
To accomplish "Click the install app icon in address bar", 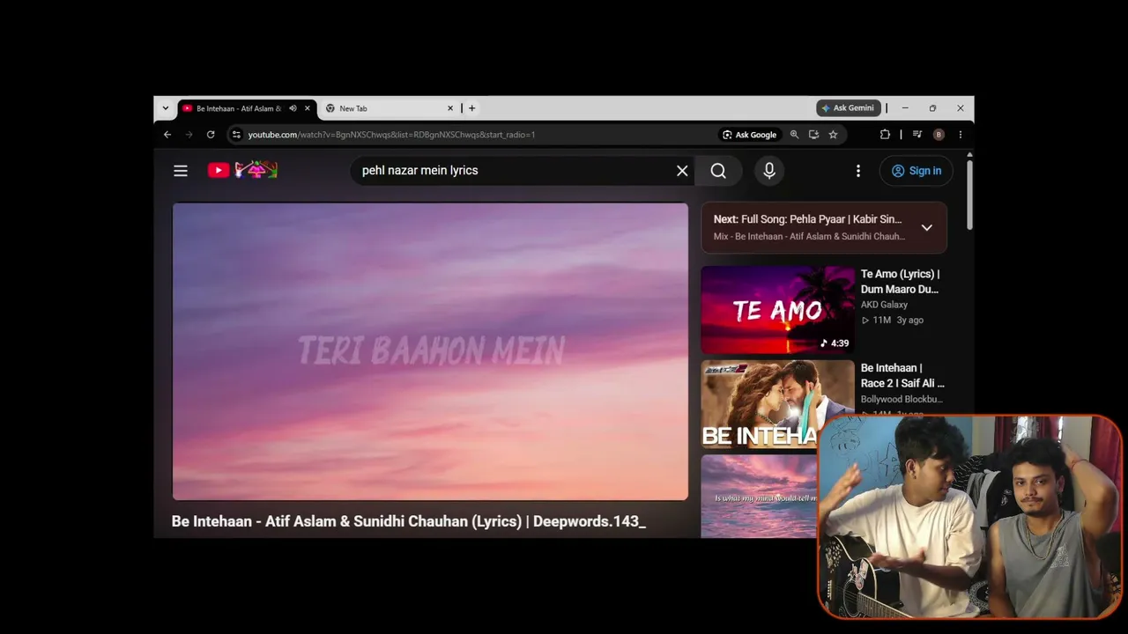I will click(x=813, y=135).
